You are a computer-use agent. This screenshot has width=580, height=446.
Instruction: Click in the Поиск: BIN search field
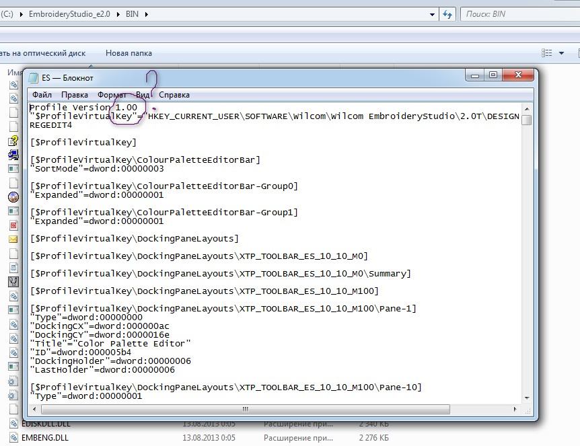[x=519, y=14]
